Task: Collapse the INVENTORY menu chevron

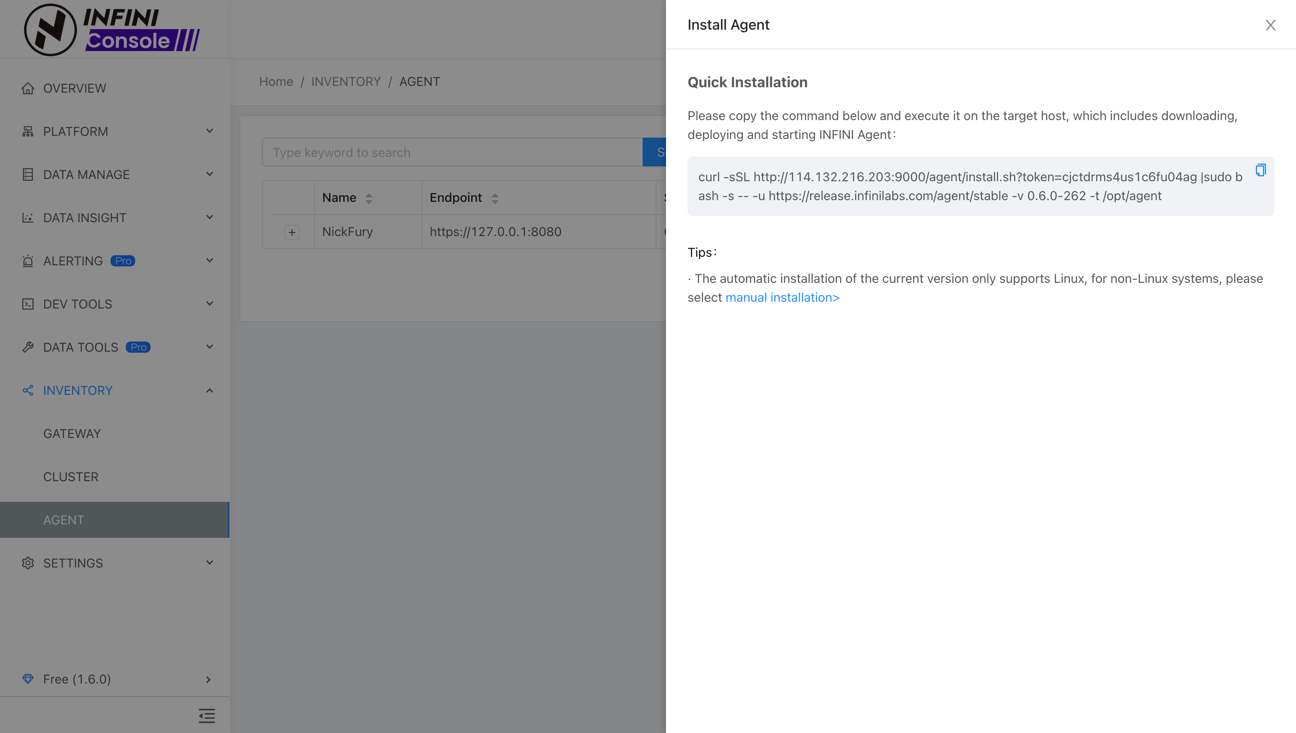Action: (210, 391)
